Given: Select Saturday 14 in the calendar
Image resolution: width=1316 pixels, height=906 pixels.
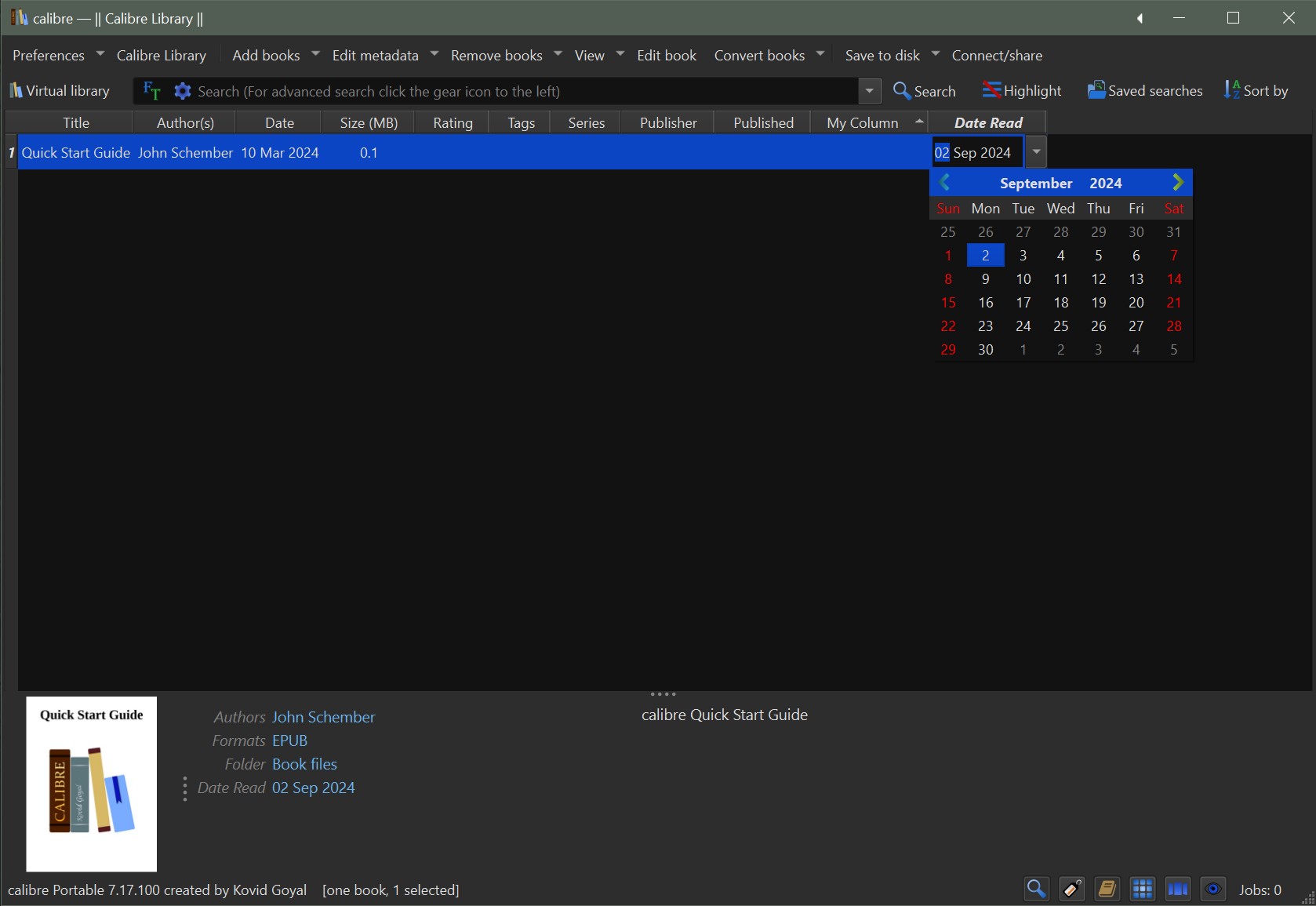Looking at the screenshot, I should click(x=1174, y=279).
